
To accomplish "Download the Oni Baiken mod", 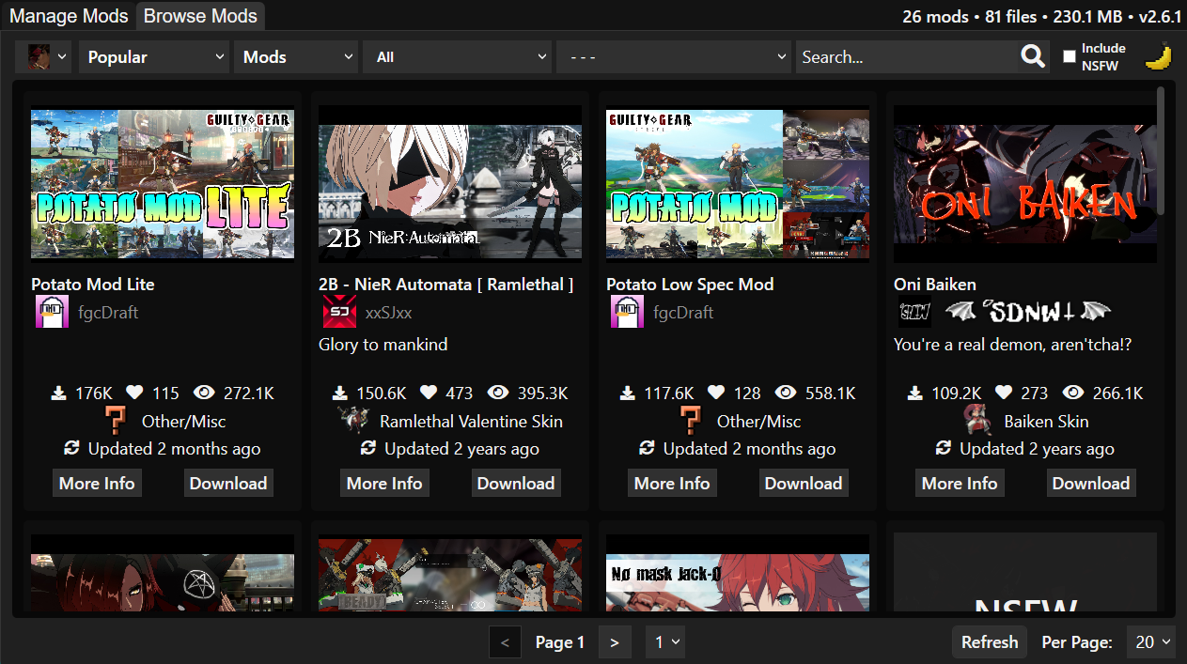I will 1091,484.
